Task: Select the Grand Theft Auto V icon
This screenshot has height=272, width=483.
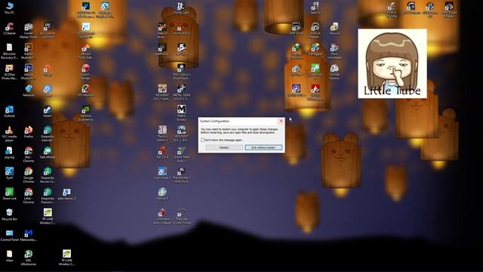Action: [x=181, y=154]
